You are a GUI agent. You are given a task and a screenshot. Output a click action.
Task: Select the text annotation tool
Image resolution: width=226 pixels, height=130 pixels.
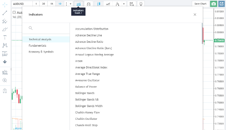point(5,37)
